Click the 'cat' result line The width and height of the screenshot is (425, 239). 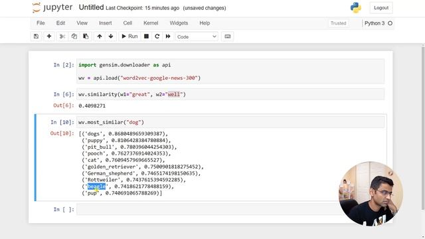(x=124, y=160)
